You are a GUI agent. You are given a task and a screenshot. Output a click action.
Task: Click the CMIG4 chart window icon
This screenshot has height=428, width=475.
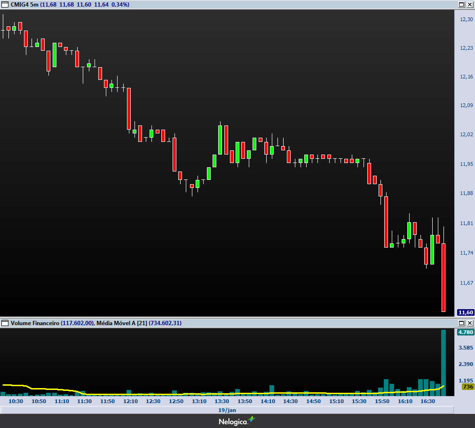coord(5,4)
